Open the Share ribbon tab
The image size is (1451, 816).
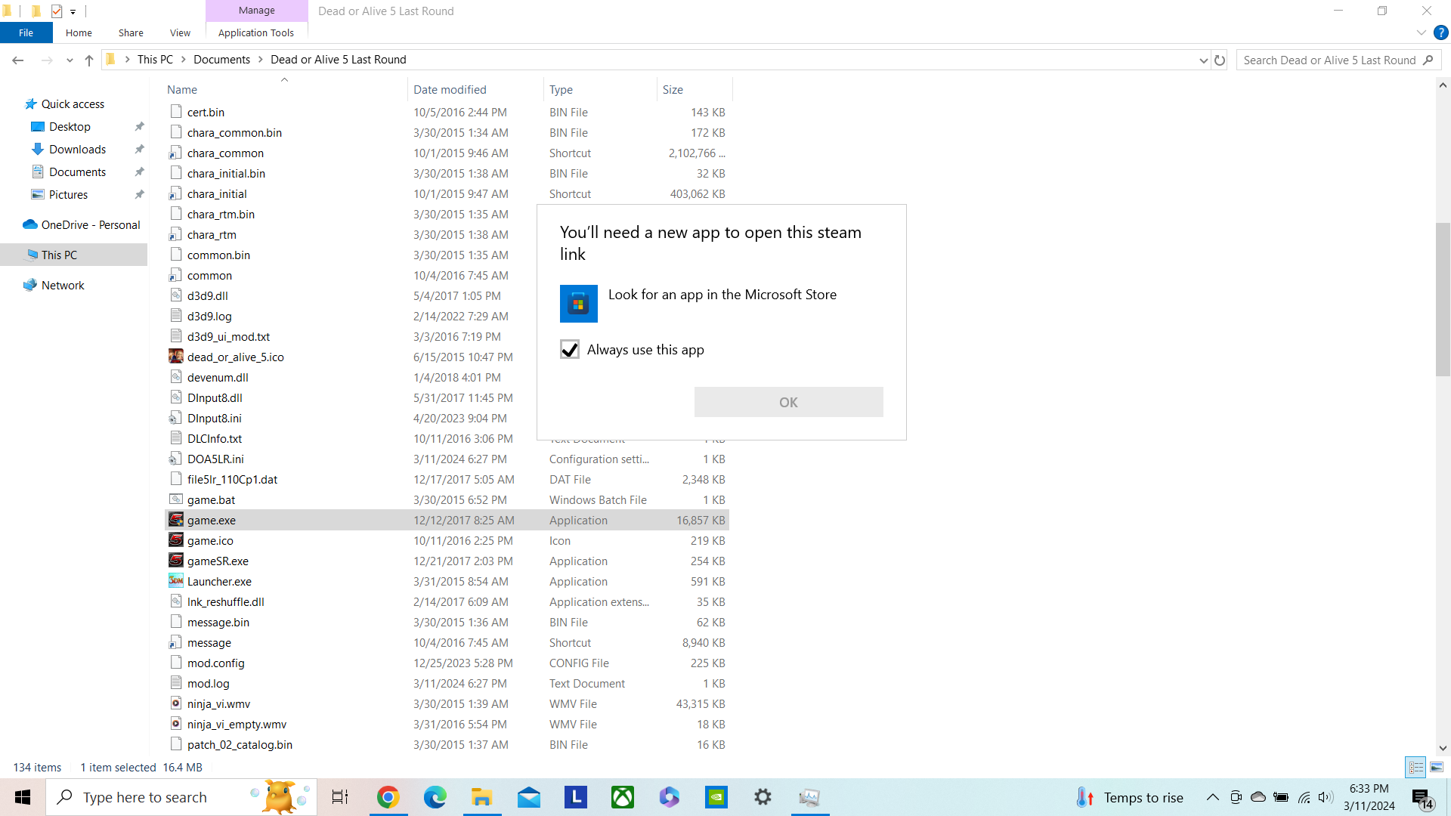[131, 32]
